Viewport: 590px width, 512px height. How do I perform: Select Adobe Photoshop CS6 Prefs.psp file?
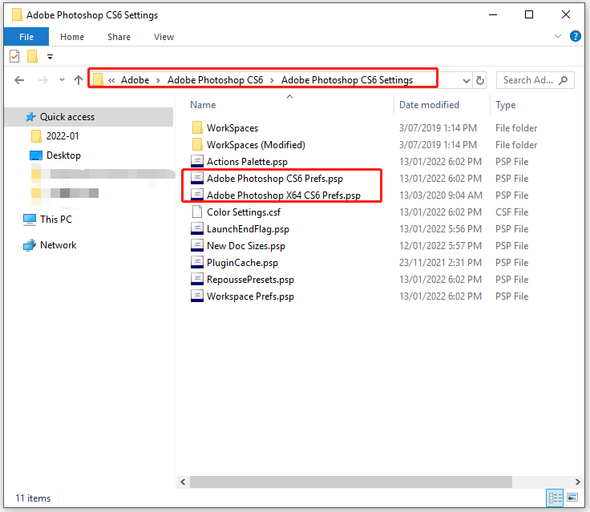[x=275, y=179]
